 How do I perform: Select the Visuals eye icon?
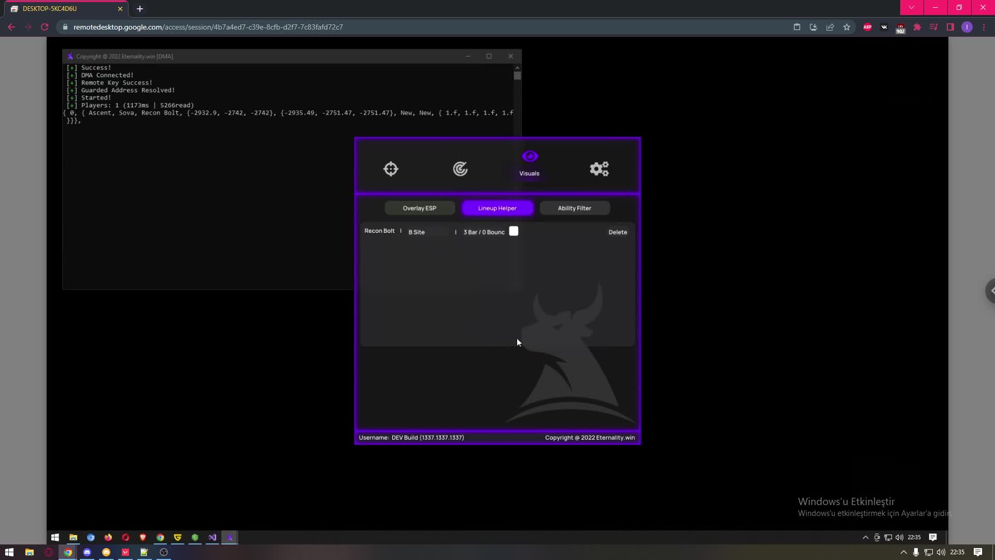tap(530, 157)
